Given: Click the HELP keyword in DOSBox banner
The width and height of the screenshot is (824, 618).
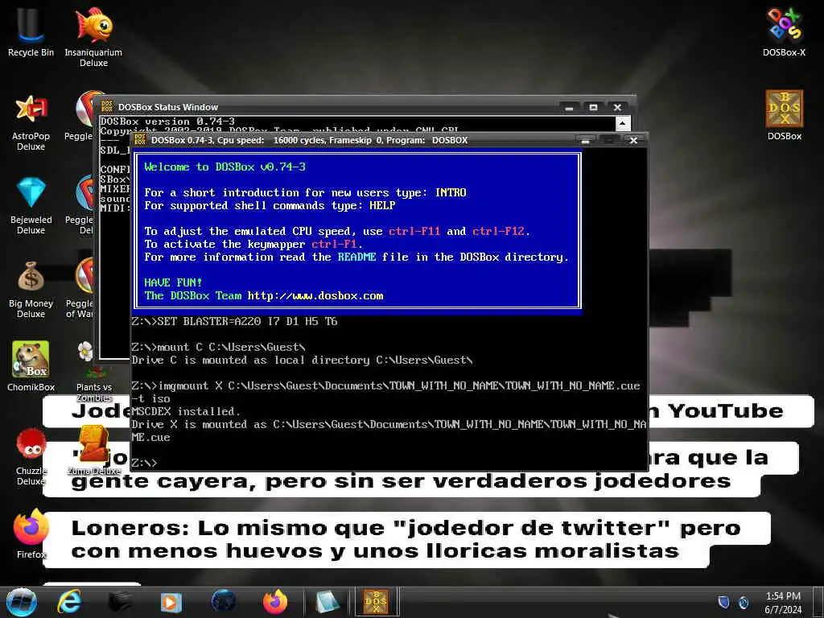Looking at the screenshot, I should coord(382,205).
